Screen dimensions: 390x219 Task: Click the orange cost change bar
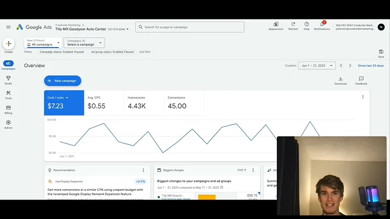click(207, 197)
